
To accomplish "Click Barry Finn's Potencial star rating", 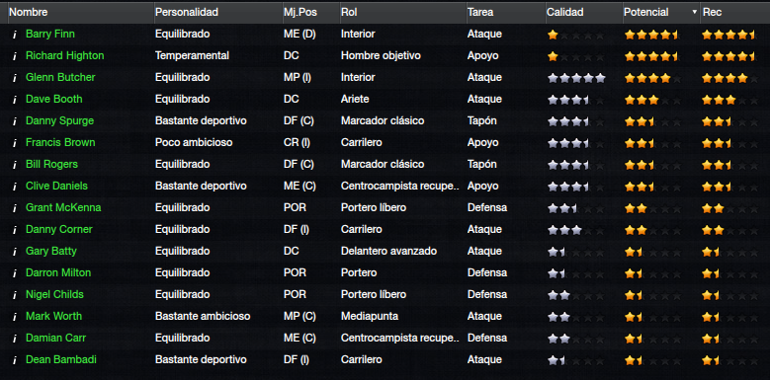I will point(651,35).
